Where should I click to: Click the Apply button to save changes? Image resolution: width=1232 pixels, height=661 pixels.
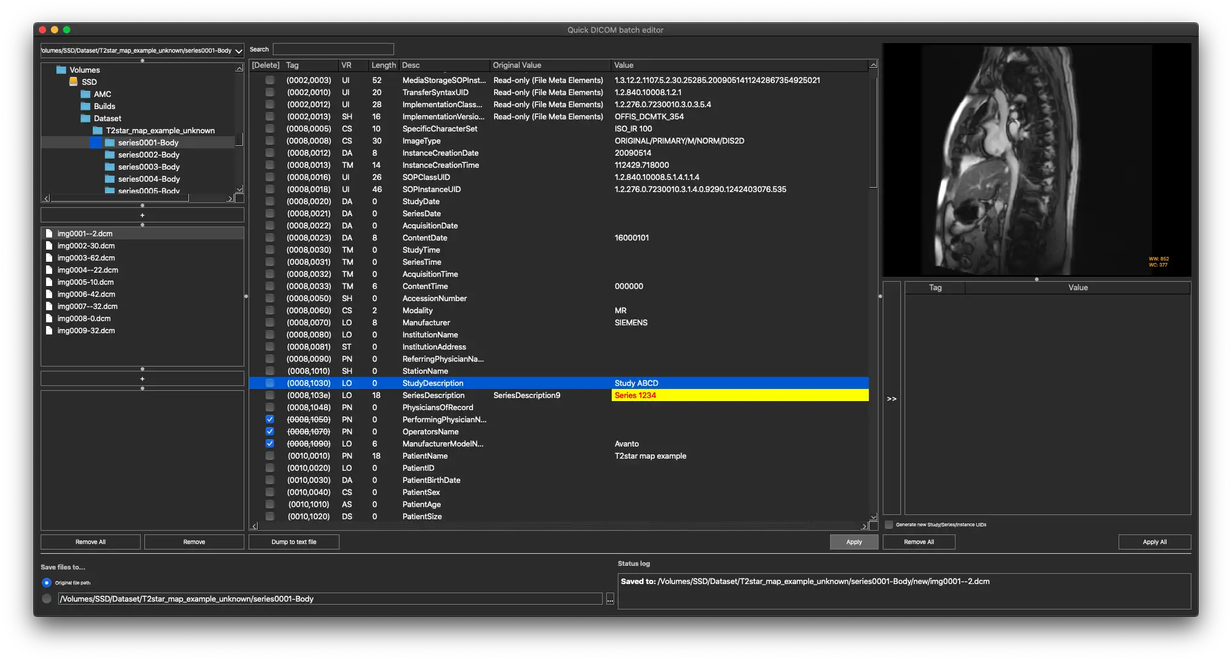(852, 541)
